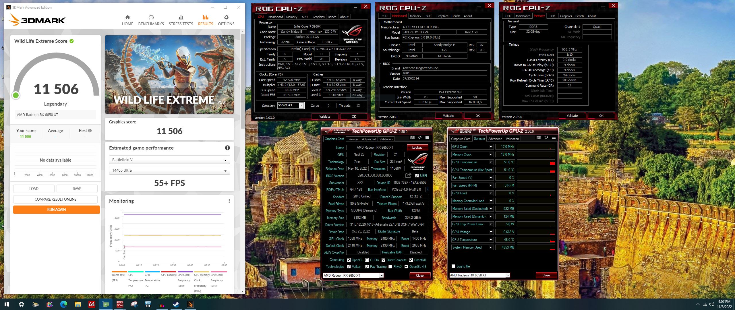The image size is (735, 310).
Task: Toggle the Ray Tracing checkbox
Action: tap(367, 267)
